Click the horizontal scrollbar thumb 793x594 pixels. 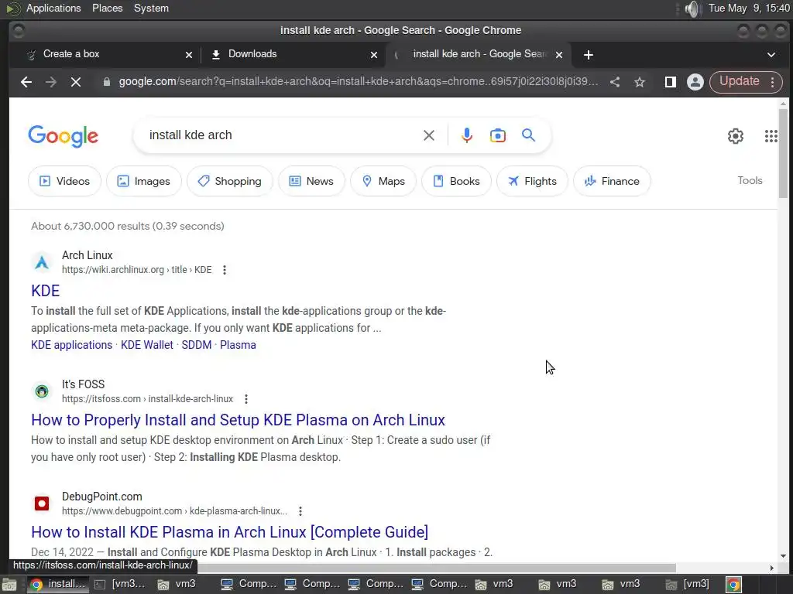(x=436, y=568)
